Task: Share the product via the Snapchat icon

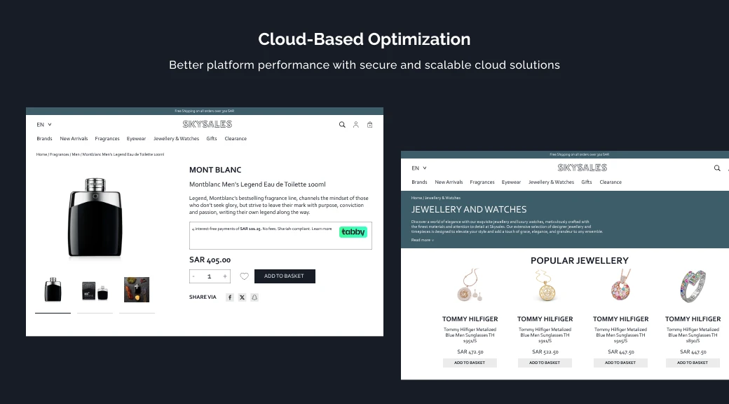Action: [x=254, y=297]
